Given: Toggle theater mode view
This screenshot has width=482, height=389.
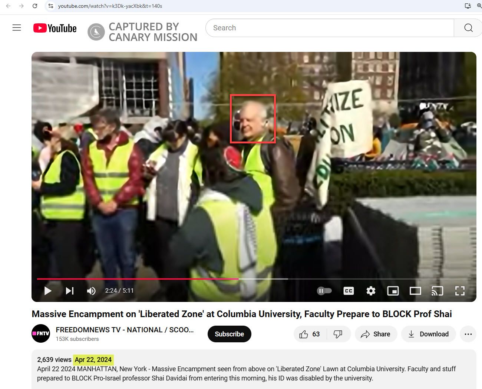Looking at the screenshot, I should pos(415,291).
